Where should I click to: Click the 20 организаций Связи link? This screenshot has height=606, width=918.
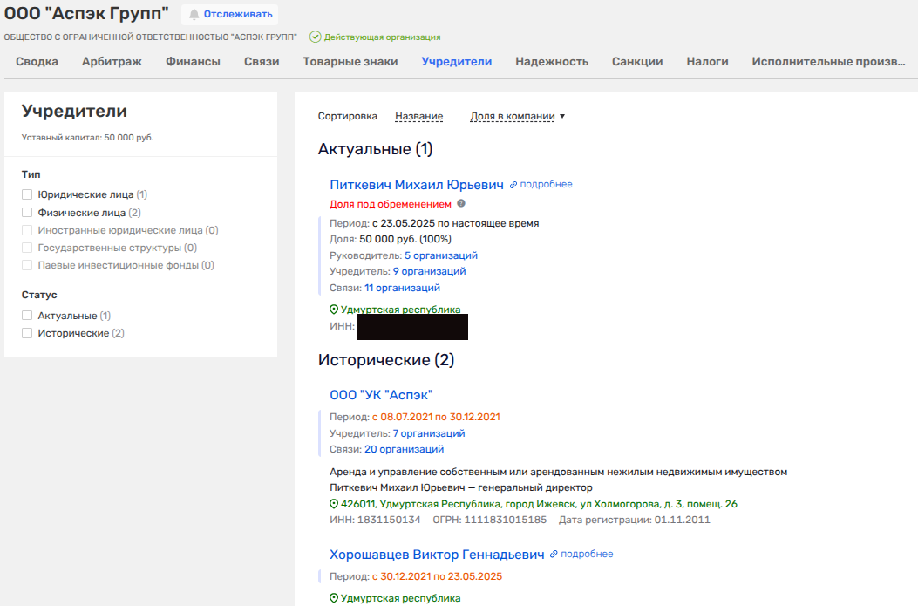click(x=404, y=449)
